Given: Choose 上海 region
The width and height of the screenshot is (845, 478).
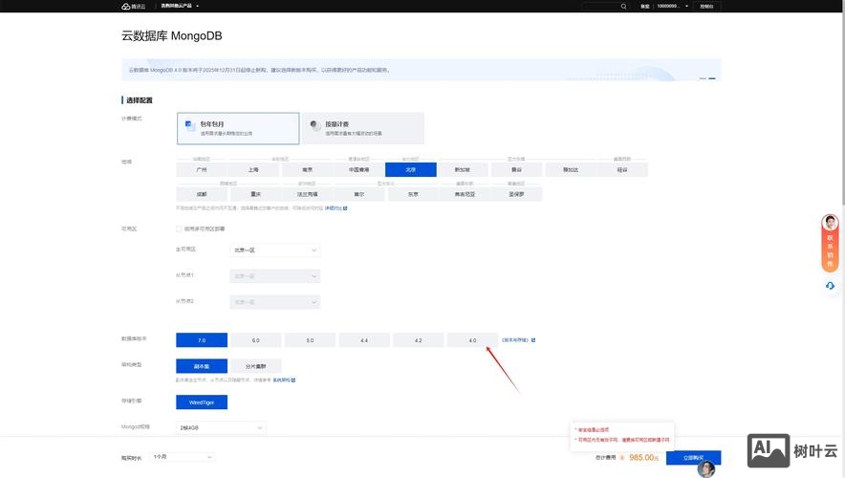Looking at the screenshot, I should point(253,170).
